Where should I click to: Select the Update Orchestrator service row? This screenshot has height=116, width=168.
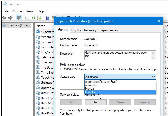(x=45, y=88)
